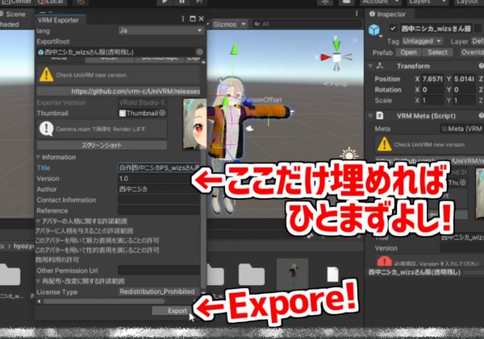Collapse the Transform component foldout
The height and width of the screenshot is (339, 484).
point(372,66)
